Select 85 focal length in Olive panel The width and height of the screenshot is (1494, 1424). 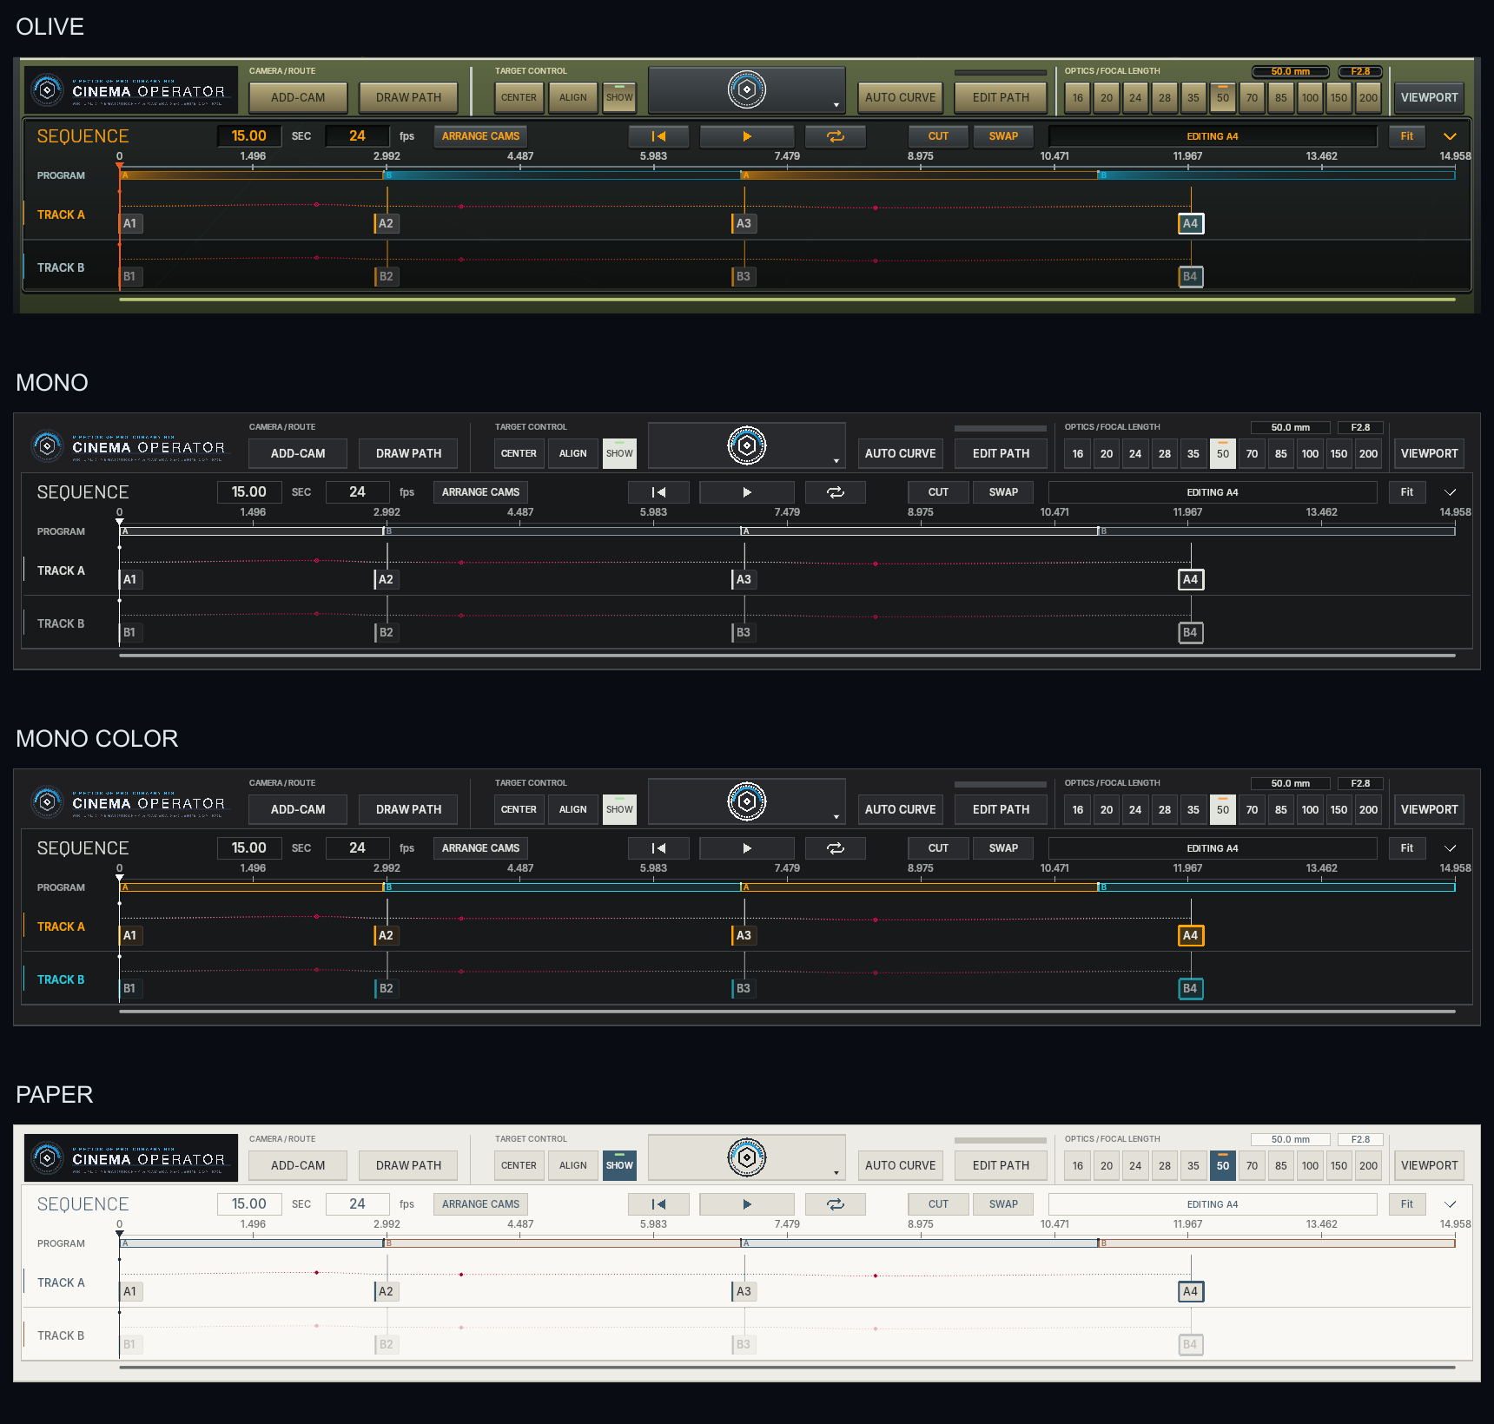1281,97
